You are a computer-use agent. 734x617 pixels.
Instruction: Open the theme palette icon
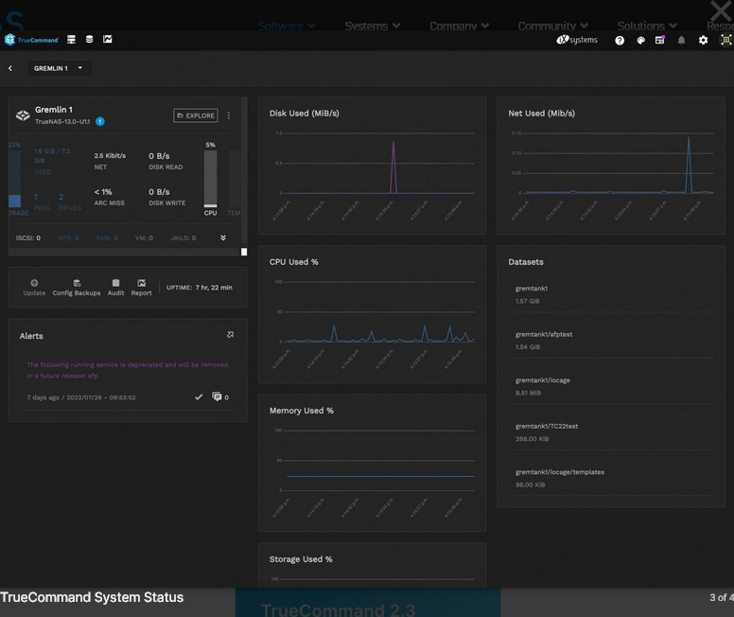pos(641,41)
